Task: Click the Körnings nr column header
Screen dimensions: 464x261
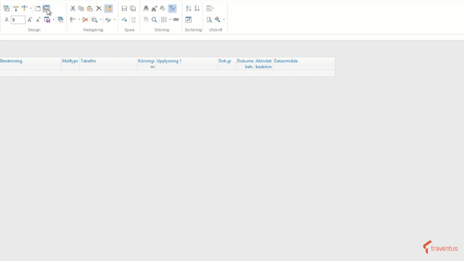Action: point(146,64)
